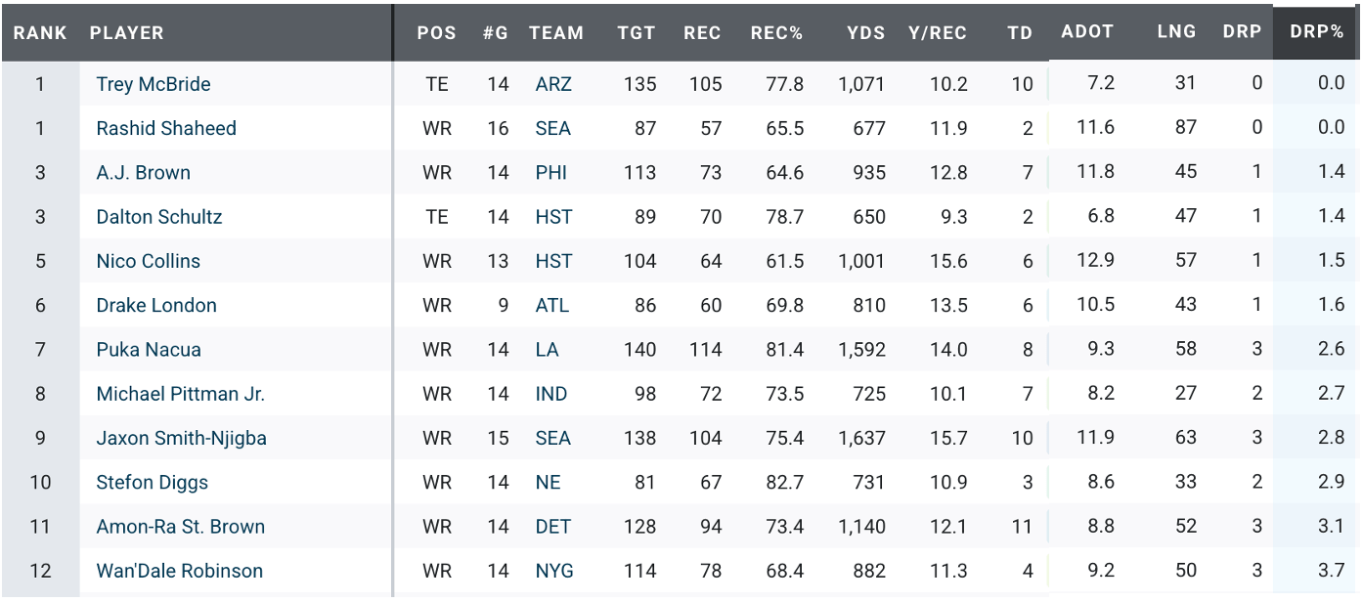Open A.J. Brown's profile link

coord(143,173)
